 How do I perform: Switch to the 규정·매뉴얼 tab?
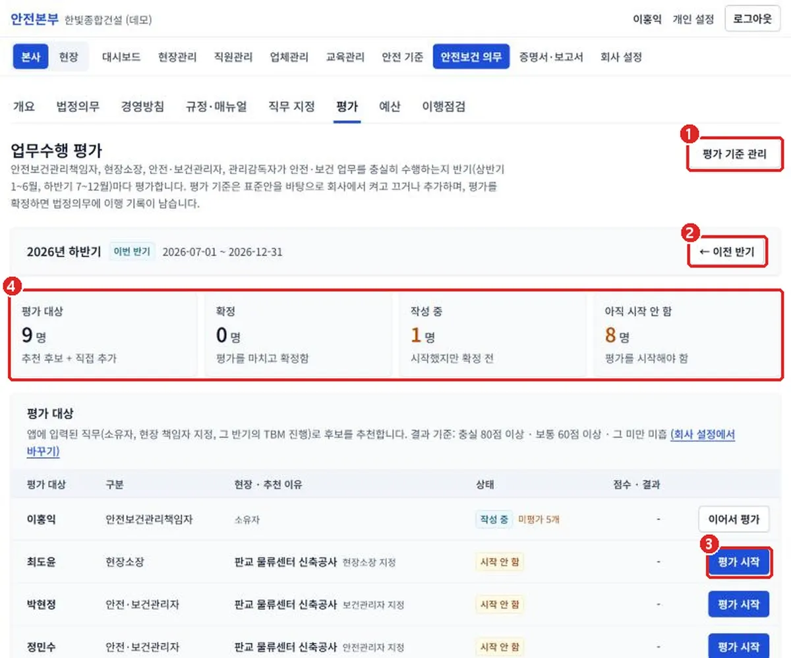tap(217, 107)
